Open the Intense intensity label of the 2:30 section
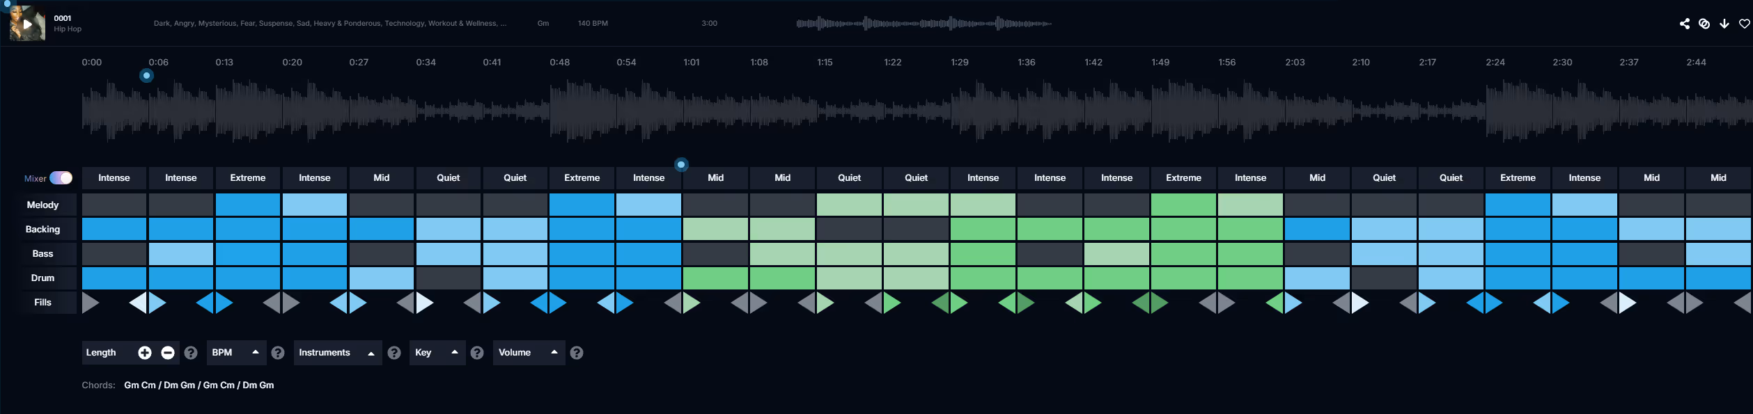This screenshot has width=1753, height=414. point(1585,178)
